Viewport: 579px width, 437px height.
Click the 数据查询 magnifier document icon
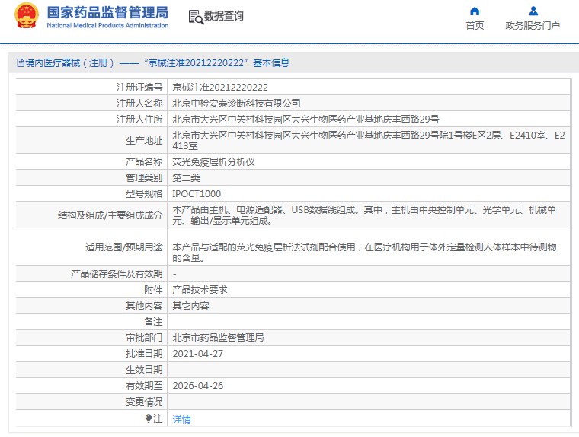(x=195, y=17)
